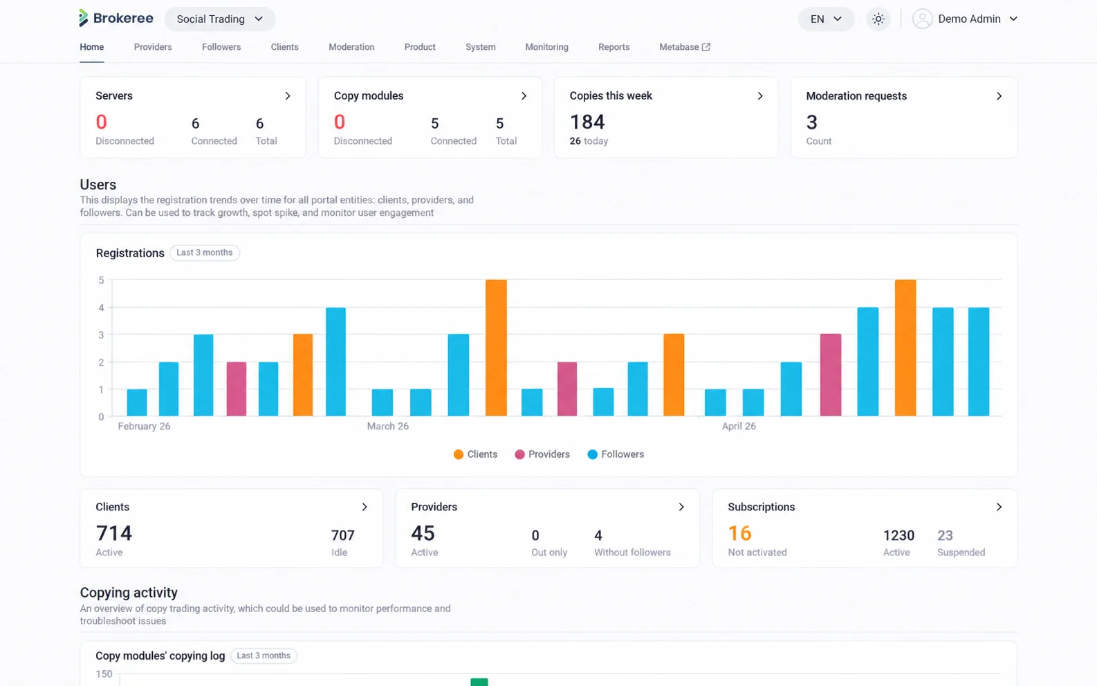This screenshot has height=686, width=1097.
Task: Click the Brokeree logo
Action: 116,18
